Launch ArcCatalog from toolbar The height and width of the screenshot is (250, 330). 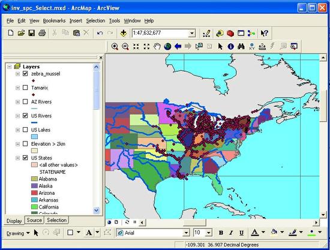[x=220, y=33]
